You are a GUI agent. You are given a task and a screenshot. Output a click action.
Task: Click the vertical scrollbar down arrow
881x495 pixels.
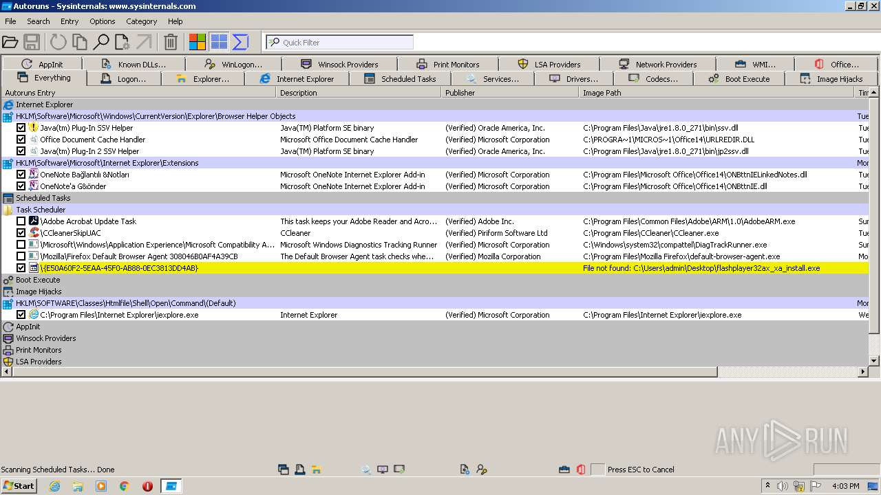(874, 361)
